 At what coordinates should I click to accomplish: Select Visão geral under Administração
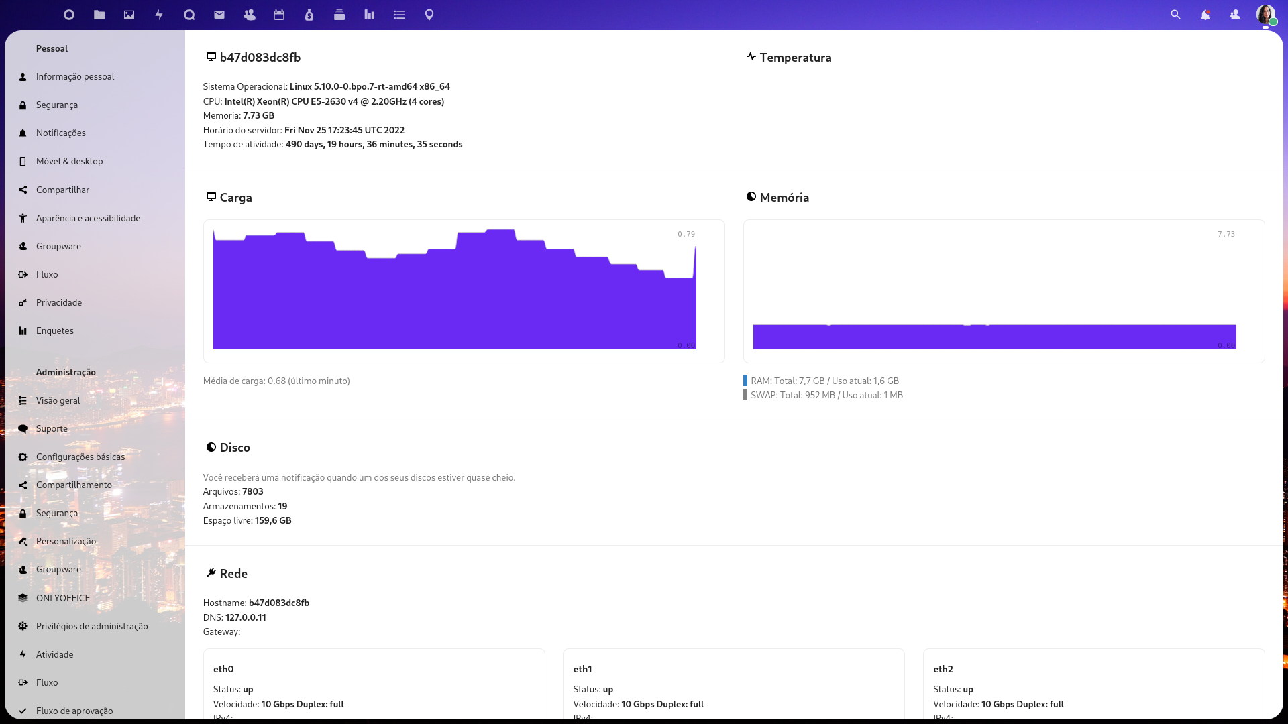[58, 400]
